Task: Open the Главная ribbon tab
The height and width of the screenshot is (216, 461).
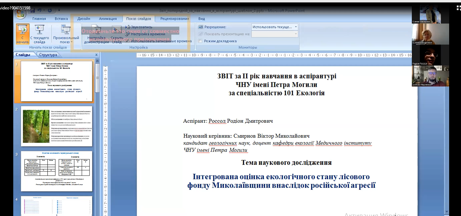Action: 39,19
